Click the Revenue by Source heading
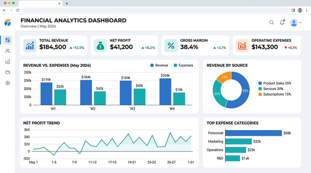 point(227,65)
